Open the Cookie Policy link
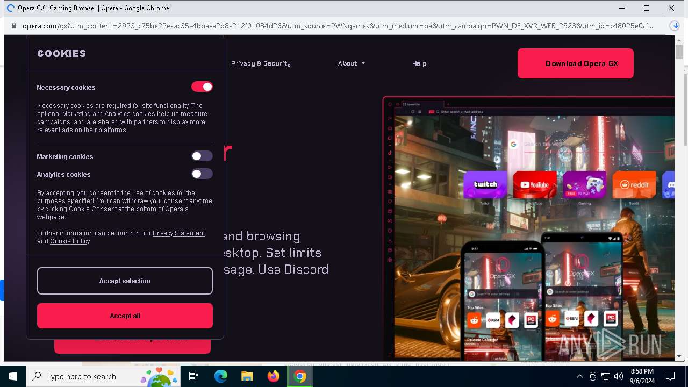688x387 pixels. pyautogui.click(x=70, y=241)
